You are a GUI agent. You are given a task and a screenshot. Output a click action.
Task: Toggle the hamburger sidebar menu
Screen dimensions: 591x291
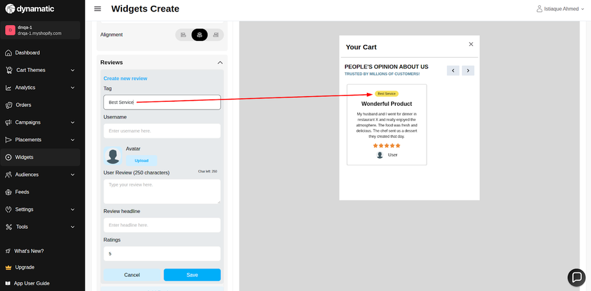(98, 9)
